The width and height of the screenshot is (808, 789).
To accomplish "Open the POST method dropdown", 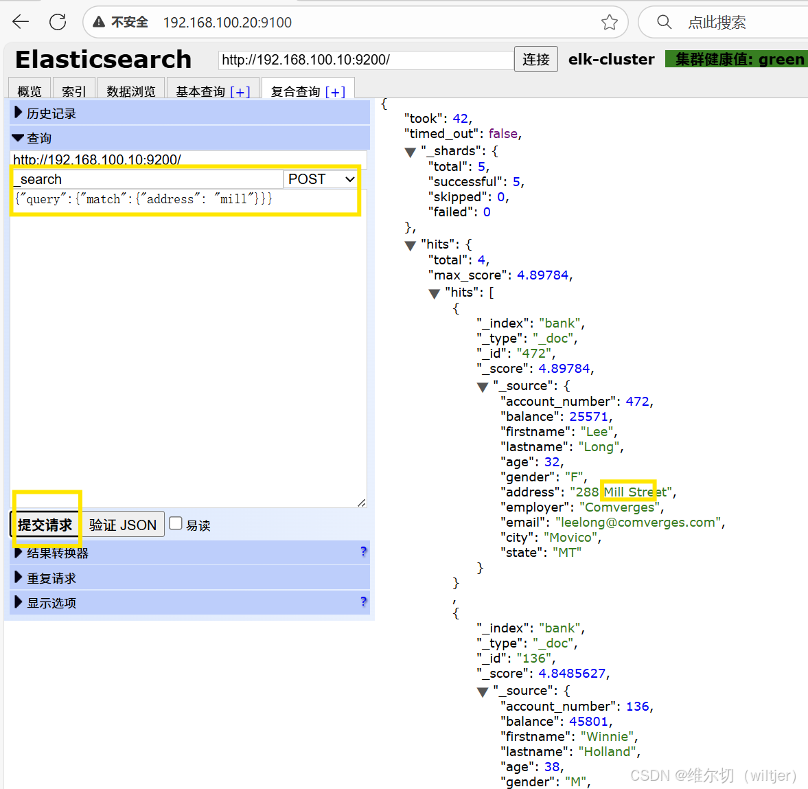I will tap(321, 179).
